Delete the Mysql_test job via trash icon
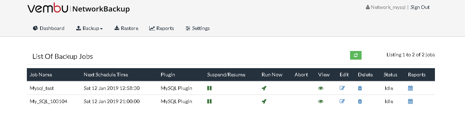The height and width of the screenshot is (137, 465). [360, 88]
